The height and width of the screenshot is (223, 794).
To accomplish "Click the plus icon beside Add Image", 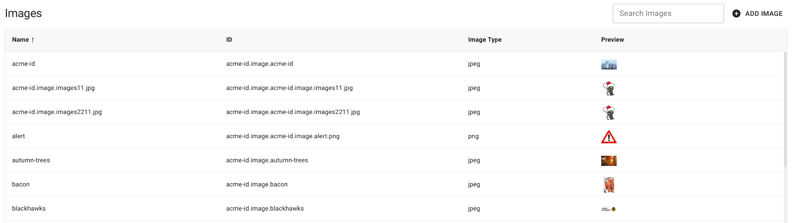I will (736, 14).
